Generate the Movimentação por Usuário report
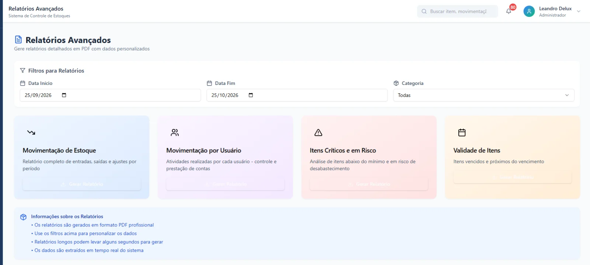This screenshot has height=265, width=590. click(225, 184)
